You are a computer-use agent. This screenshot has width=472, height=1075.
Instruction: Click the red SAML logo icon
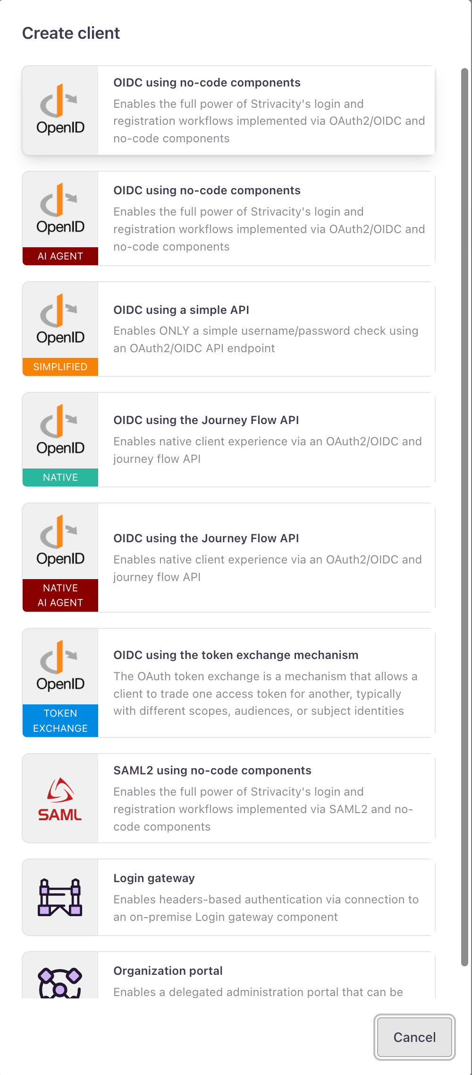pos(60,799)
